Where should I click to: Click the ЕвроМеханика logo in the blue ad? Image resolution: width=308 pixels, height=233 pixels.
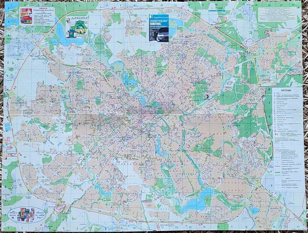(x=151, y=17)
